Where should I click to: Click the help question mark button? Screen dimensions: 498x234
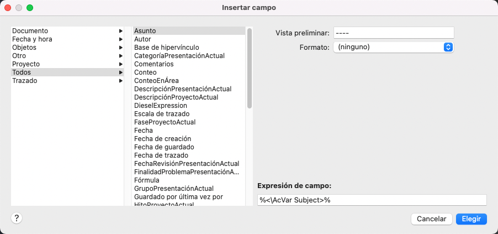[17, 218]
